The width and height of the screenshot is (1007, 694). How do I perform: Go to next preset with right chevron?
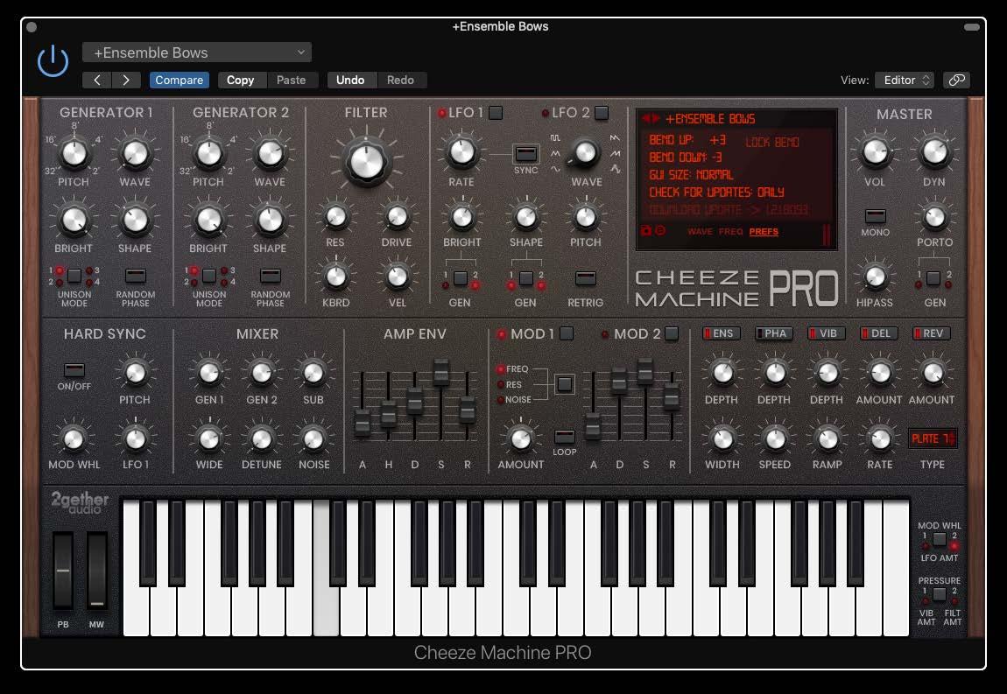126,80
